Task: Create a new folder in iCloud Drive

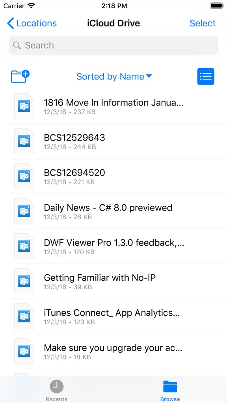Action: coord(20,76)
